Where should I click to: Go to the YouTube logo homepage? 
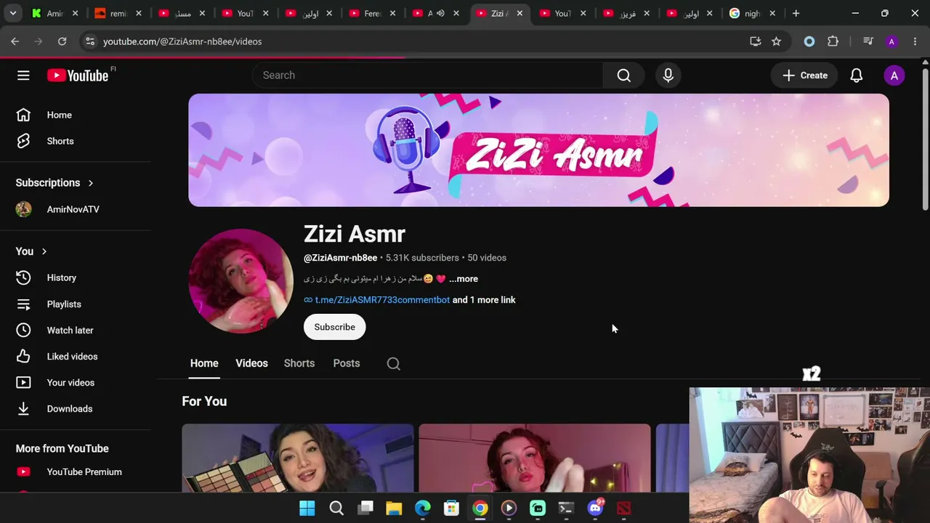tap(78, 76)
